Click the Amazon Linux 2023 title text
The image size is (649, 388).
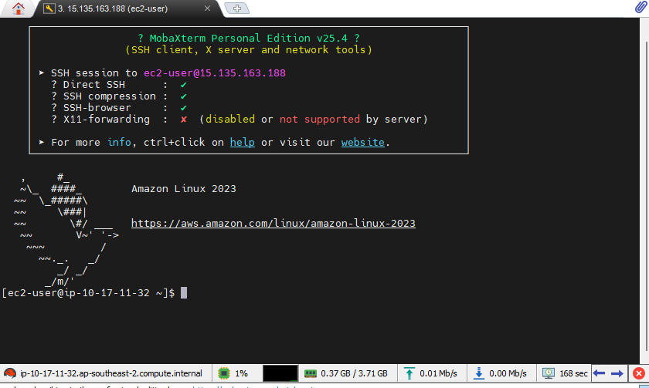tap(184, 189)
